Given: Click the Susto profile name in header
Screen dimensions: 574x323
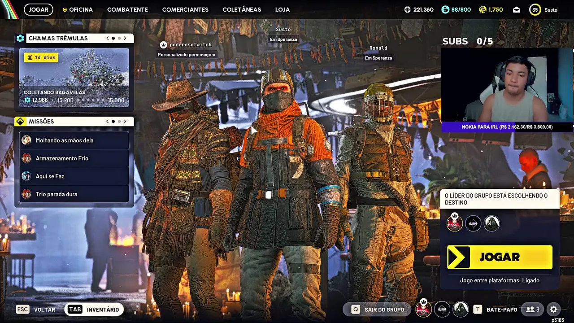Looking at the screenshot, I should [551, 10].
